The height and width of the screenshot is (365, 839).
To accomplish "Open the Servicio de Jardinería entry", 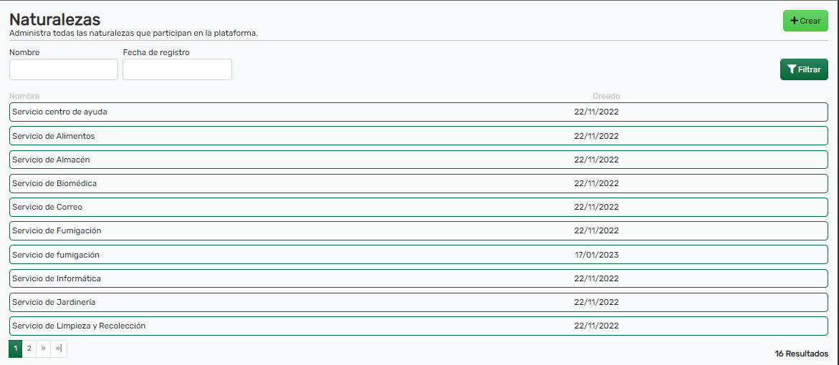I will coord(54,302).
